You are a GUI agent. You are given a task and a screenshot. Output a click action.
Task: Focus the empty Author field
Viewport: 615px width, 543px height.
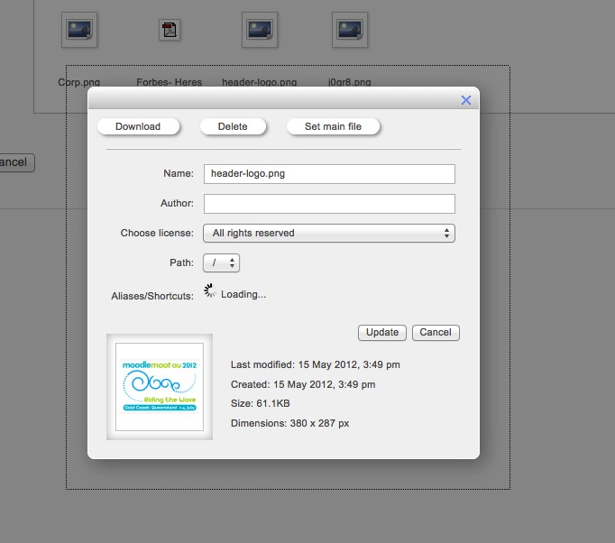point(329,204)
